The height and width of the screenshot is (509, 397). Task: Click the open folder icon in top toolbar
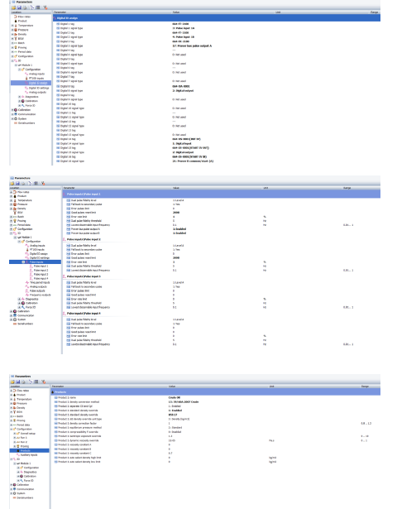click(13, 7)
